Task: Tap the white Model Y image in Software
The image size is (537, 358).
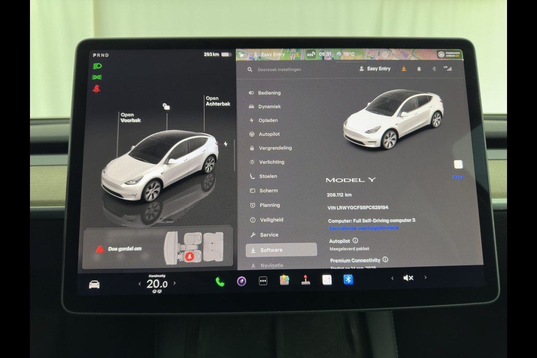Action: click(x=393, y=119)
